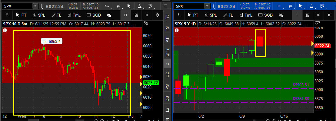
Task: Open chart style candle menu in right chart
Action: (290, 6)
